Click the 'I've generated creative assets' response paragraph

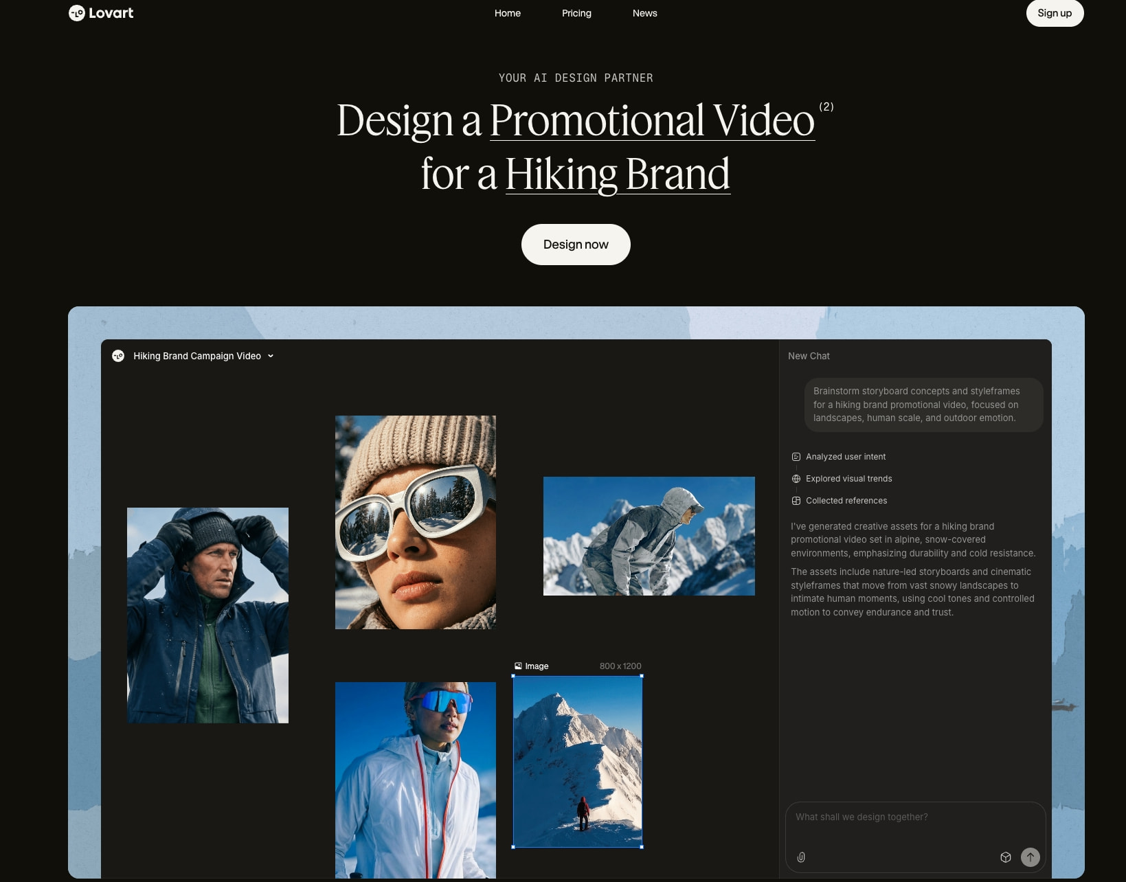[913, 540]
